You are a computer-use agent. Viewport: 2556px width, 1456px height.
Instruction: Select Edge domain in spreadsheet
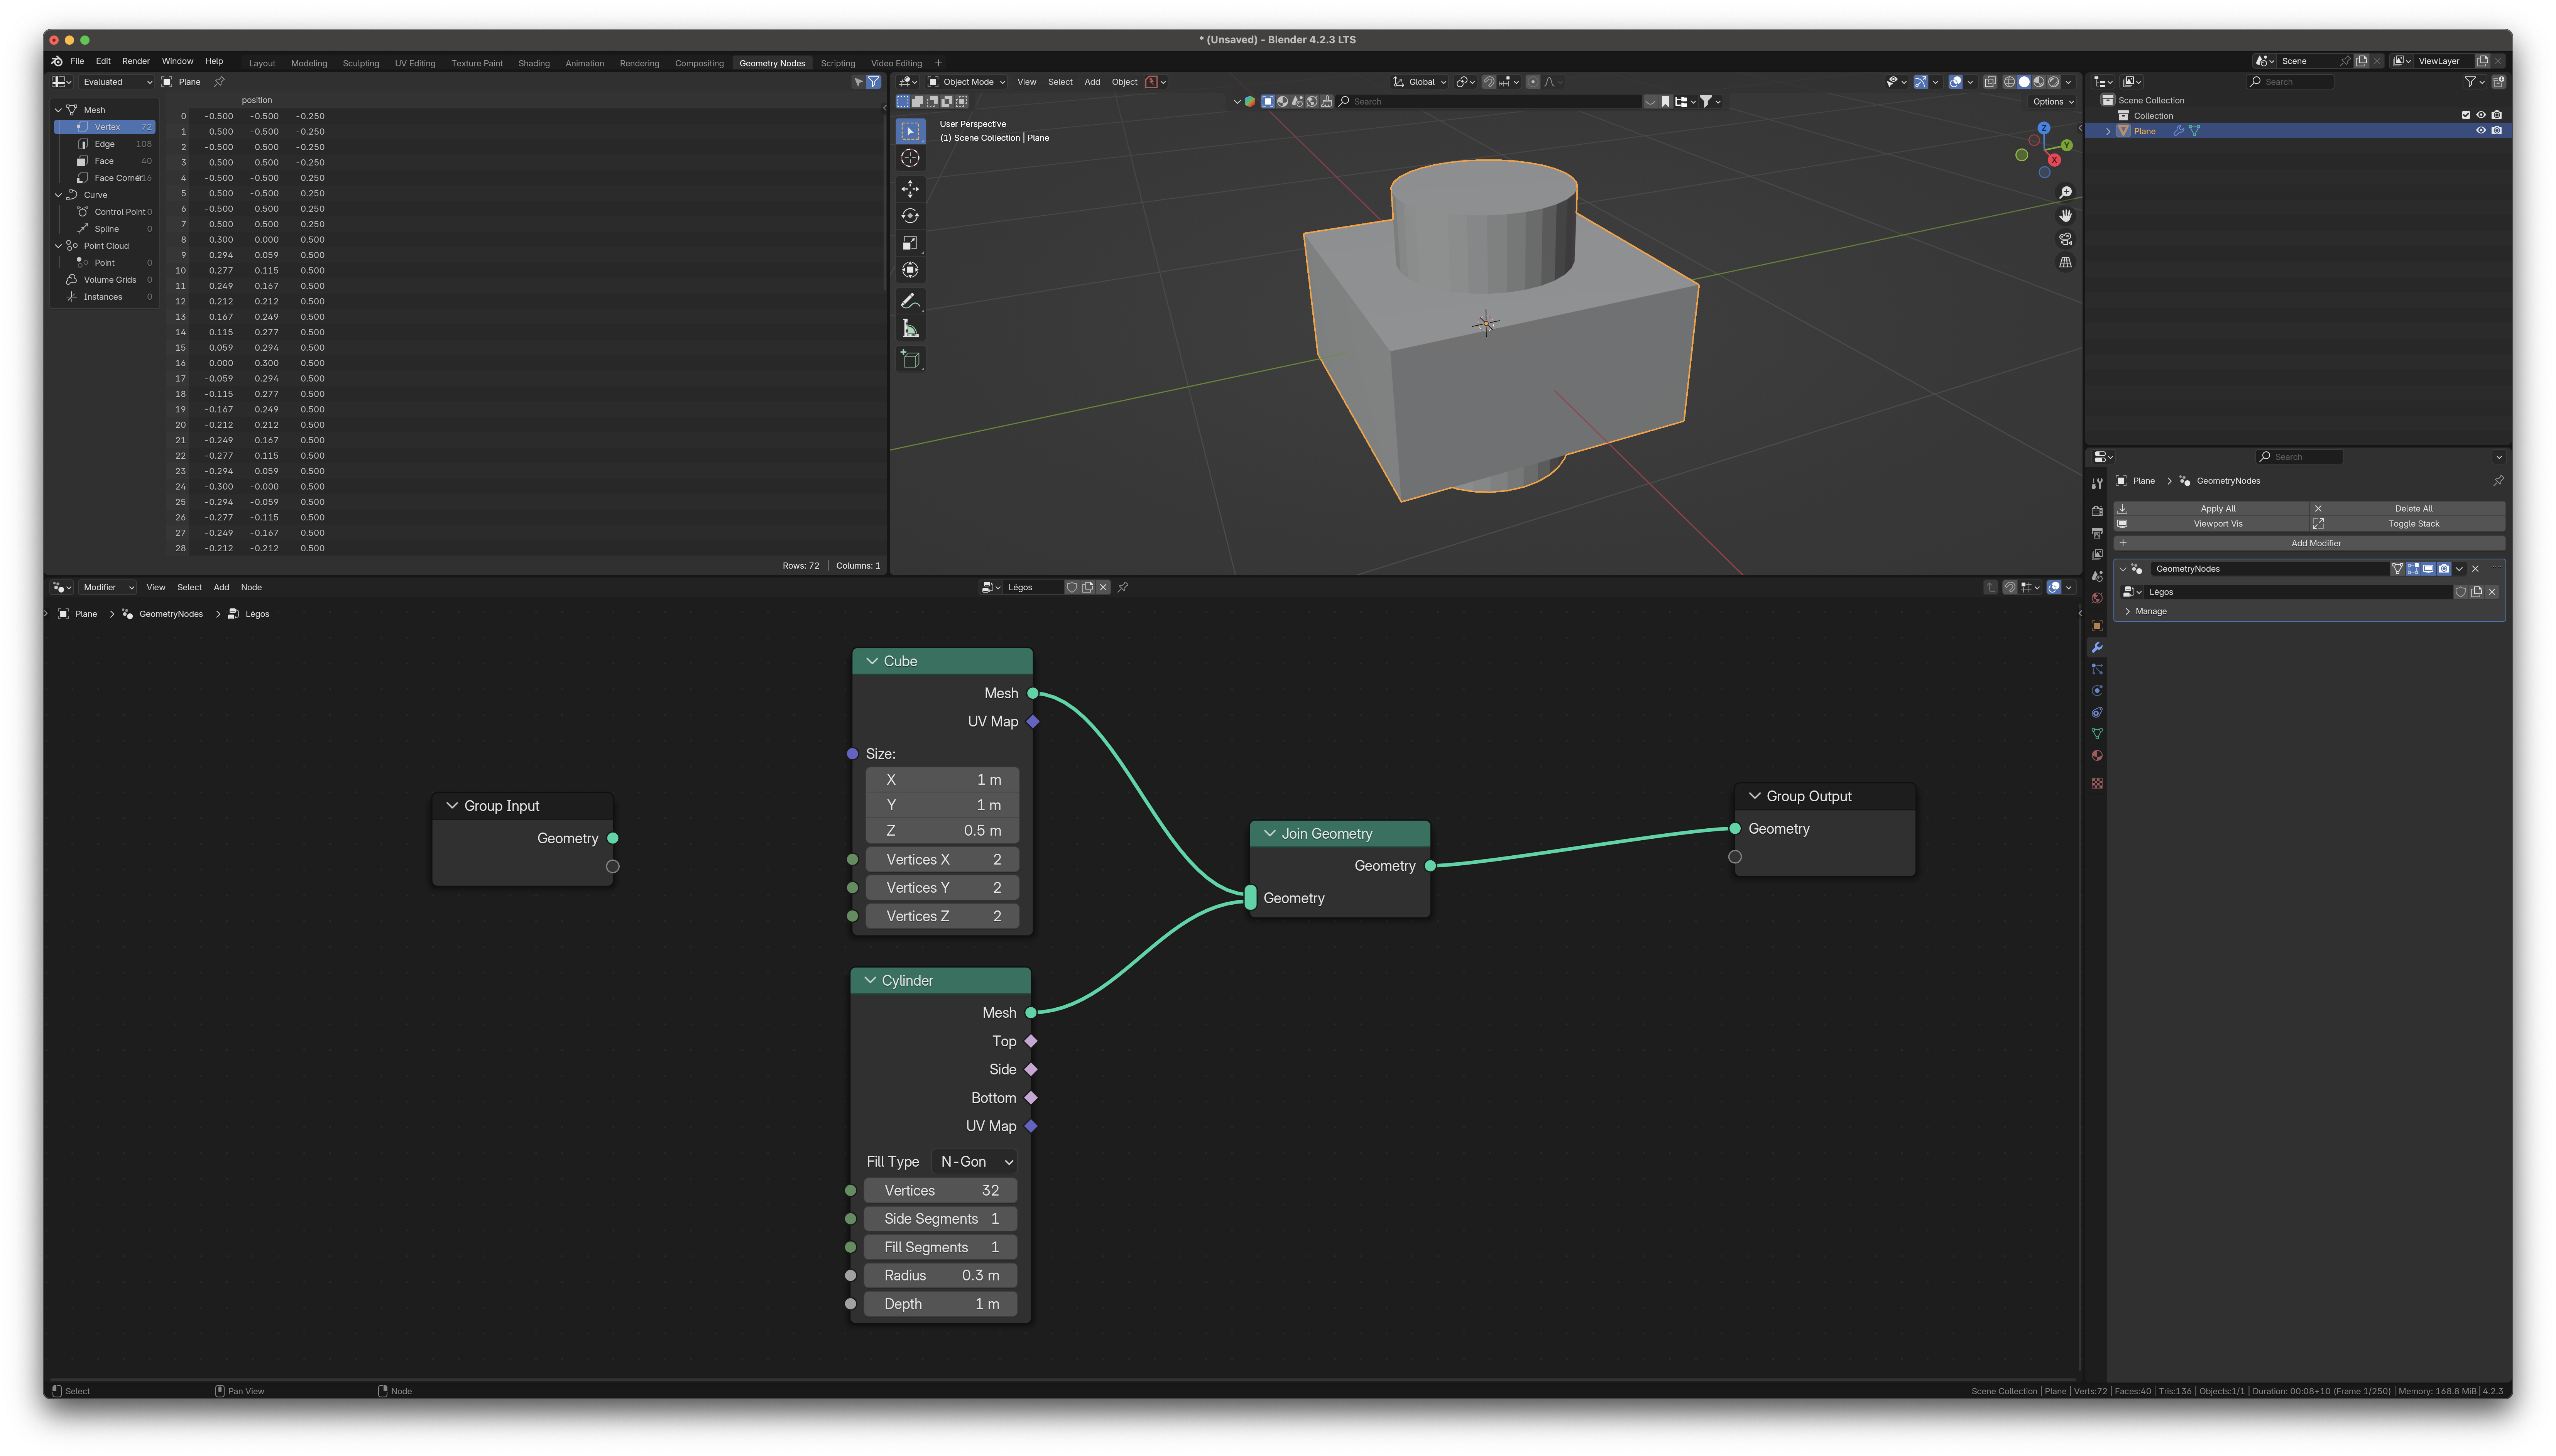pos(105,144)
